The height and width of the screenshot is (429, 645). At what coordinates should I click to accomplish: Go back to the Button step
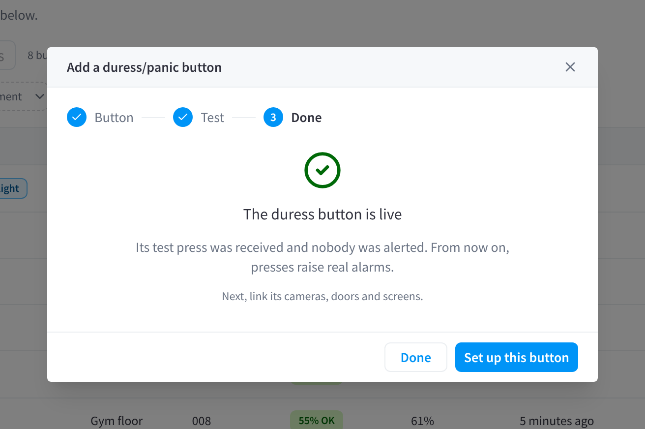pyautogui.click(x=100, y=118)
